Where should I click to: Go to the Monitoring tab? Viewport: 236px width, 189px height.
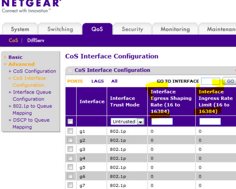[x=175, y=29]
